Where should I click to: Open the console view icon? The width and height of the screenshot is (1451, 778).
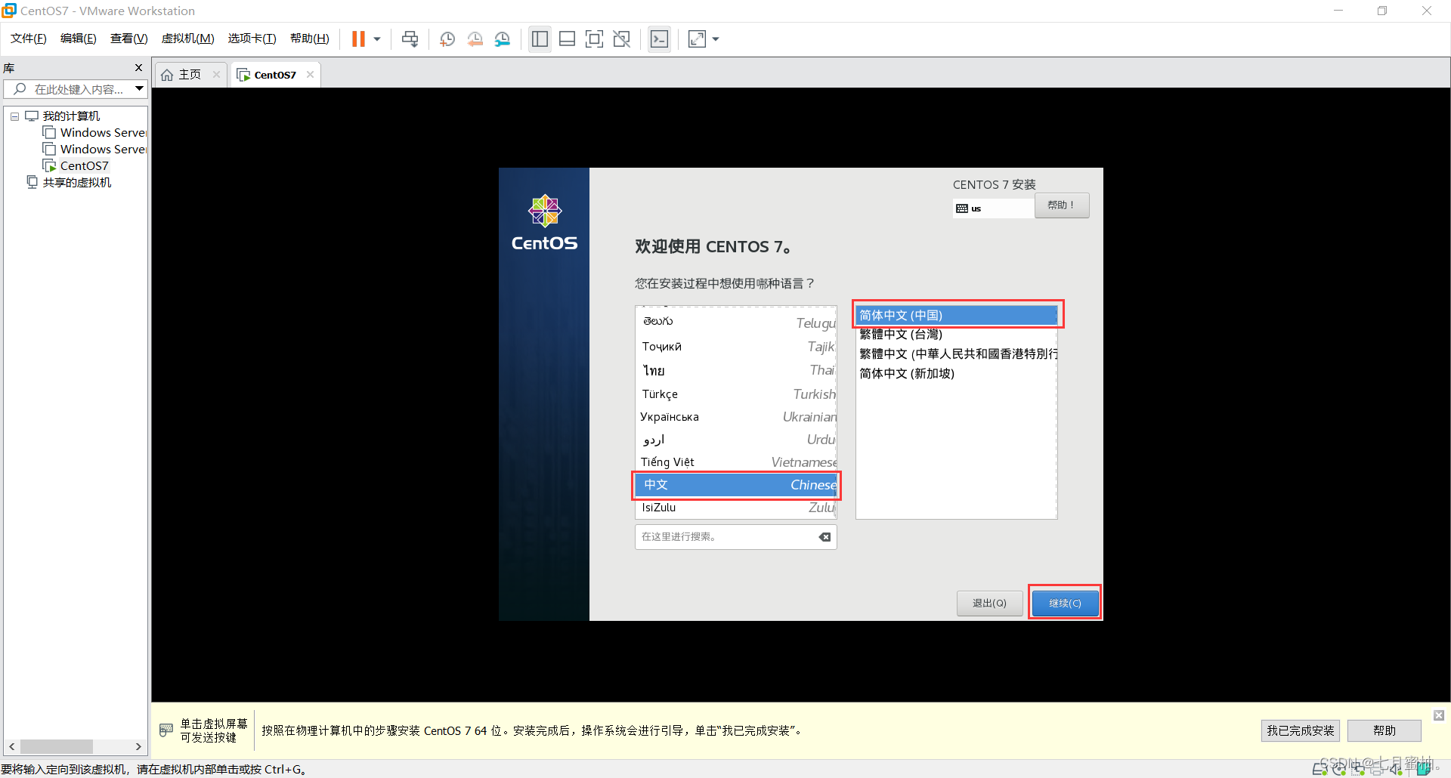coord(659,39)
